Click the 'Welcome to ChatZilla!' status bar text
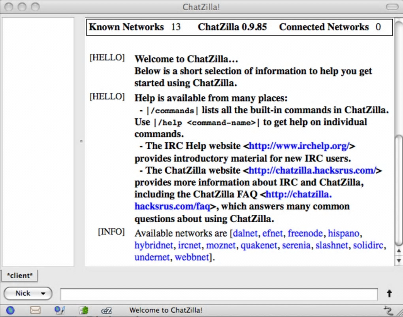 pyautogui.click(x=166, y=310)
